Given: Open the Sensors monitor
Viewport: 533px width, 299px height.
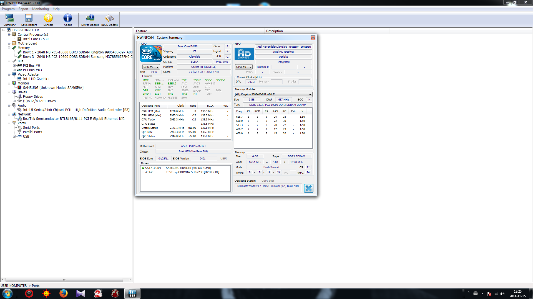Looking at the screenshot, I should coord(48,20).
